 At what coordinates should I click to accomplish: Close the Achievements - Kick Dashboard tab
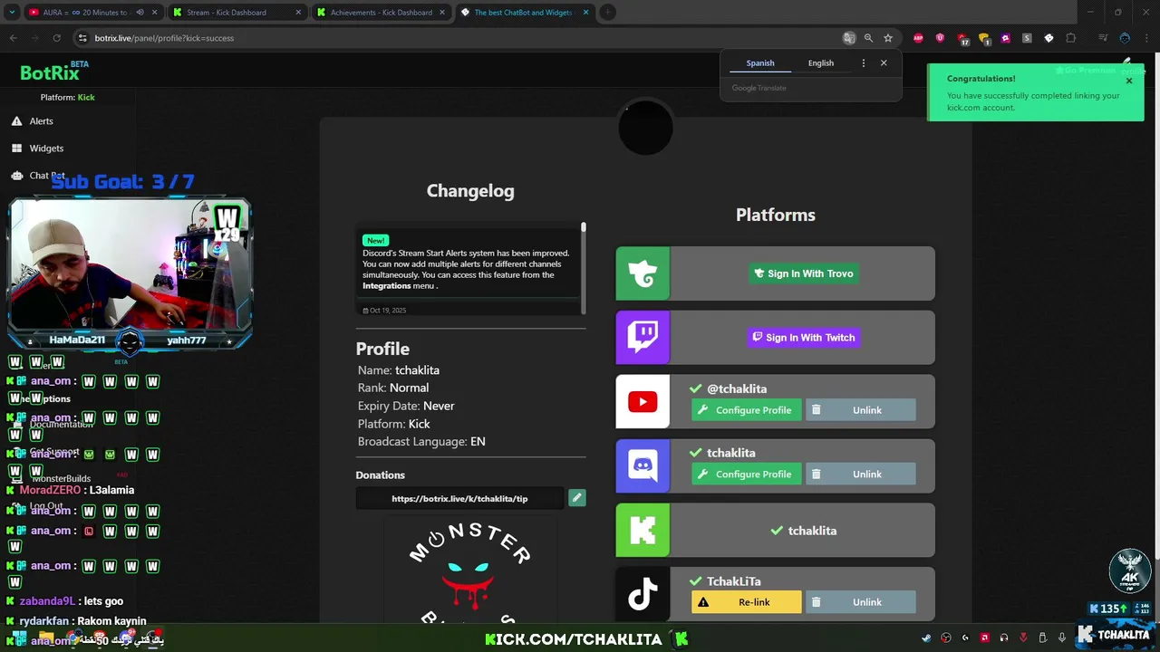pos(441,13)
